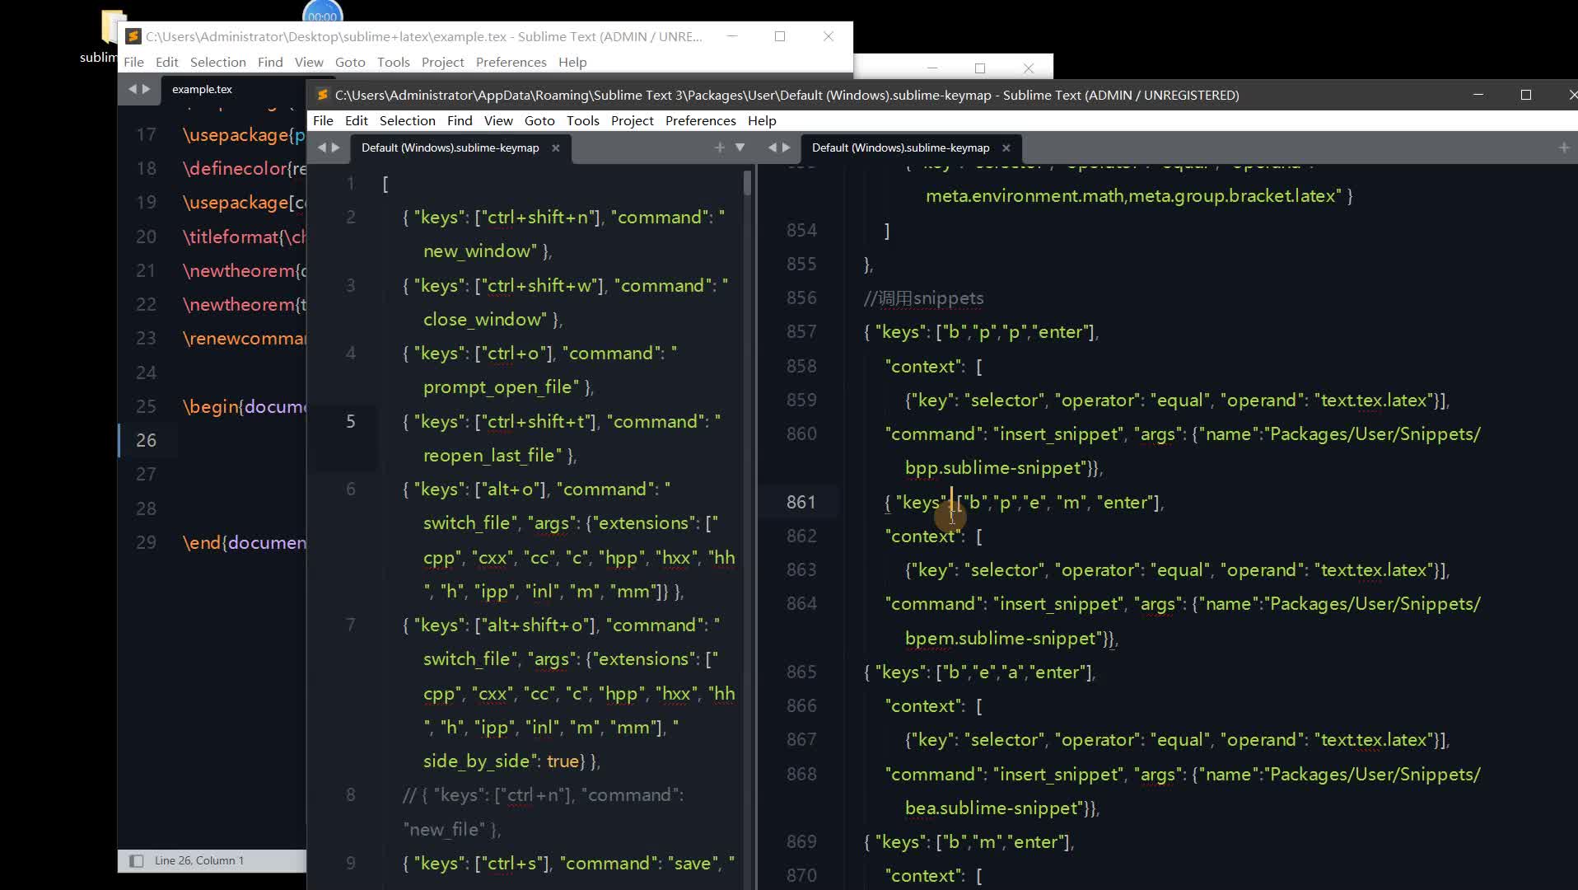
Task: Close the left sublime-keymap tab
Action: [x=556, y=148]
